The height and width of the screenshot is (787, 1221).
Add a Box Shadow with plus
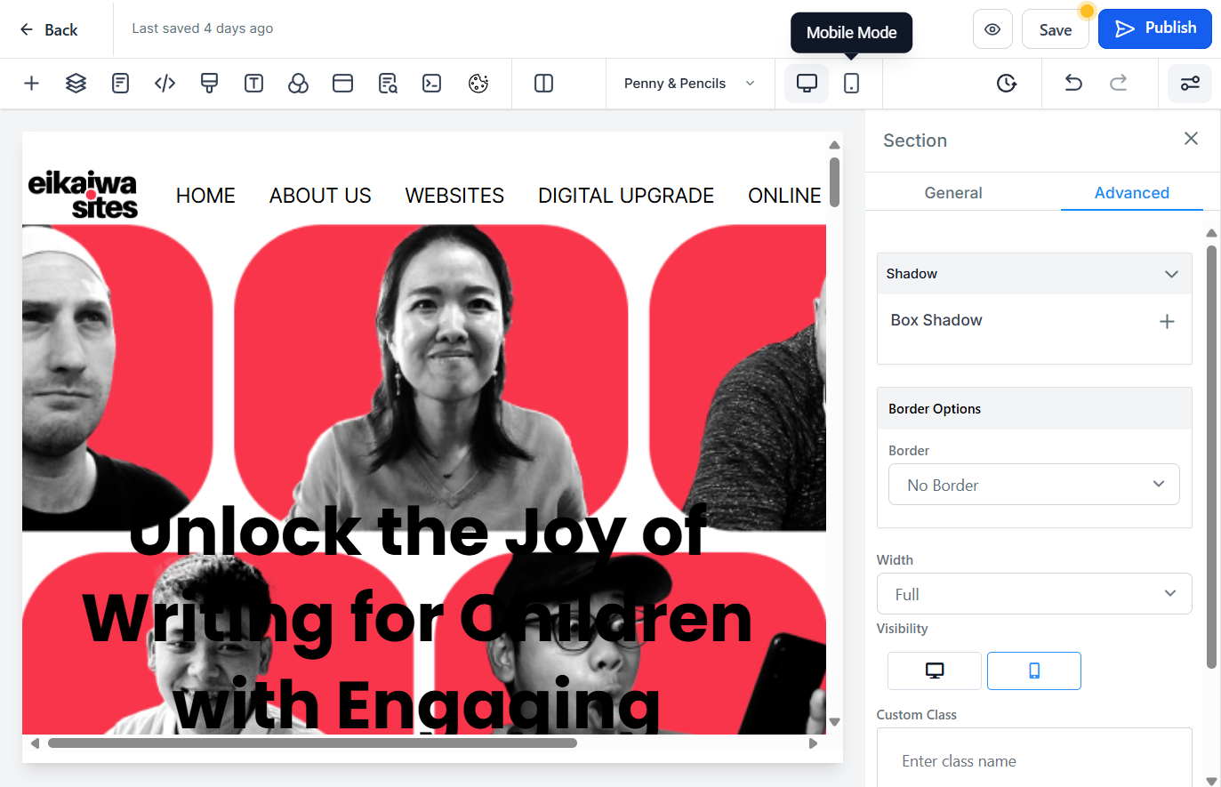pos(1167,321)
